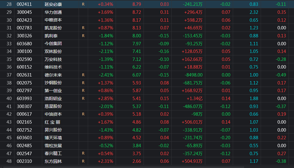This screenshot has width=294, height=168.
Task: Select 双林股份 stock name
Action: click(53, 51)
